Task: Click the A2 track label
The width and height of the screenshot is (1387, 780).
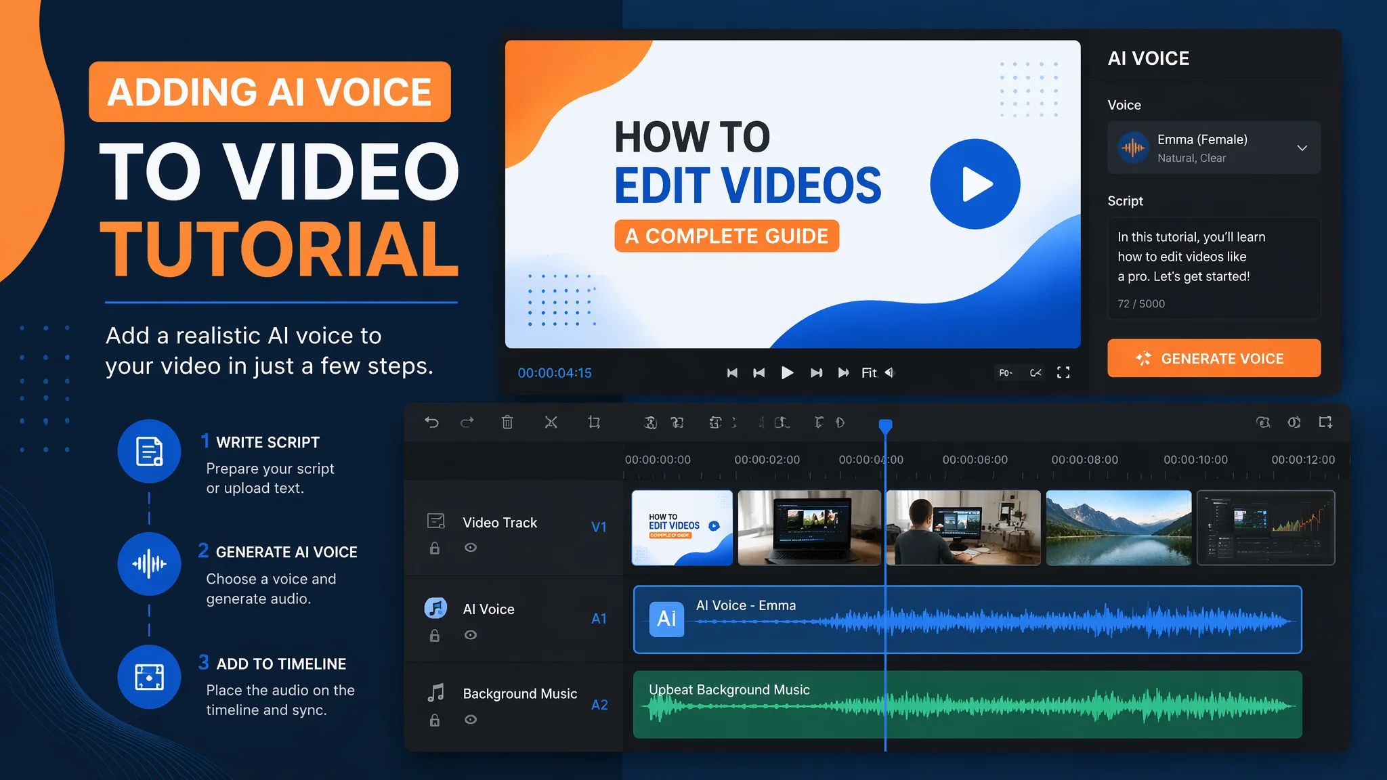Action: (599, 705)
